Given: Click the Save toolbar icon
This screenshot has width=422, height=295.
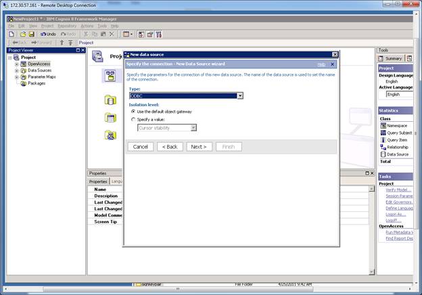Looking at the screenshot, I should pyautogui.click(x=31, y=34).
